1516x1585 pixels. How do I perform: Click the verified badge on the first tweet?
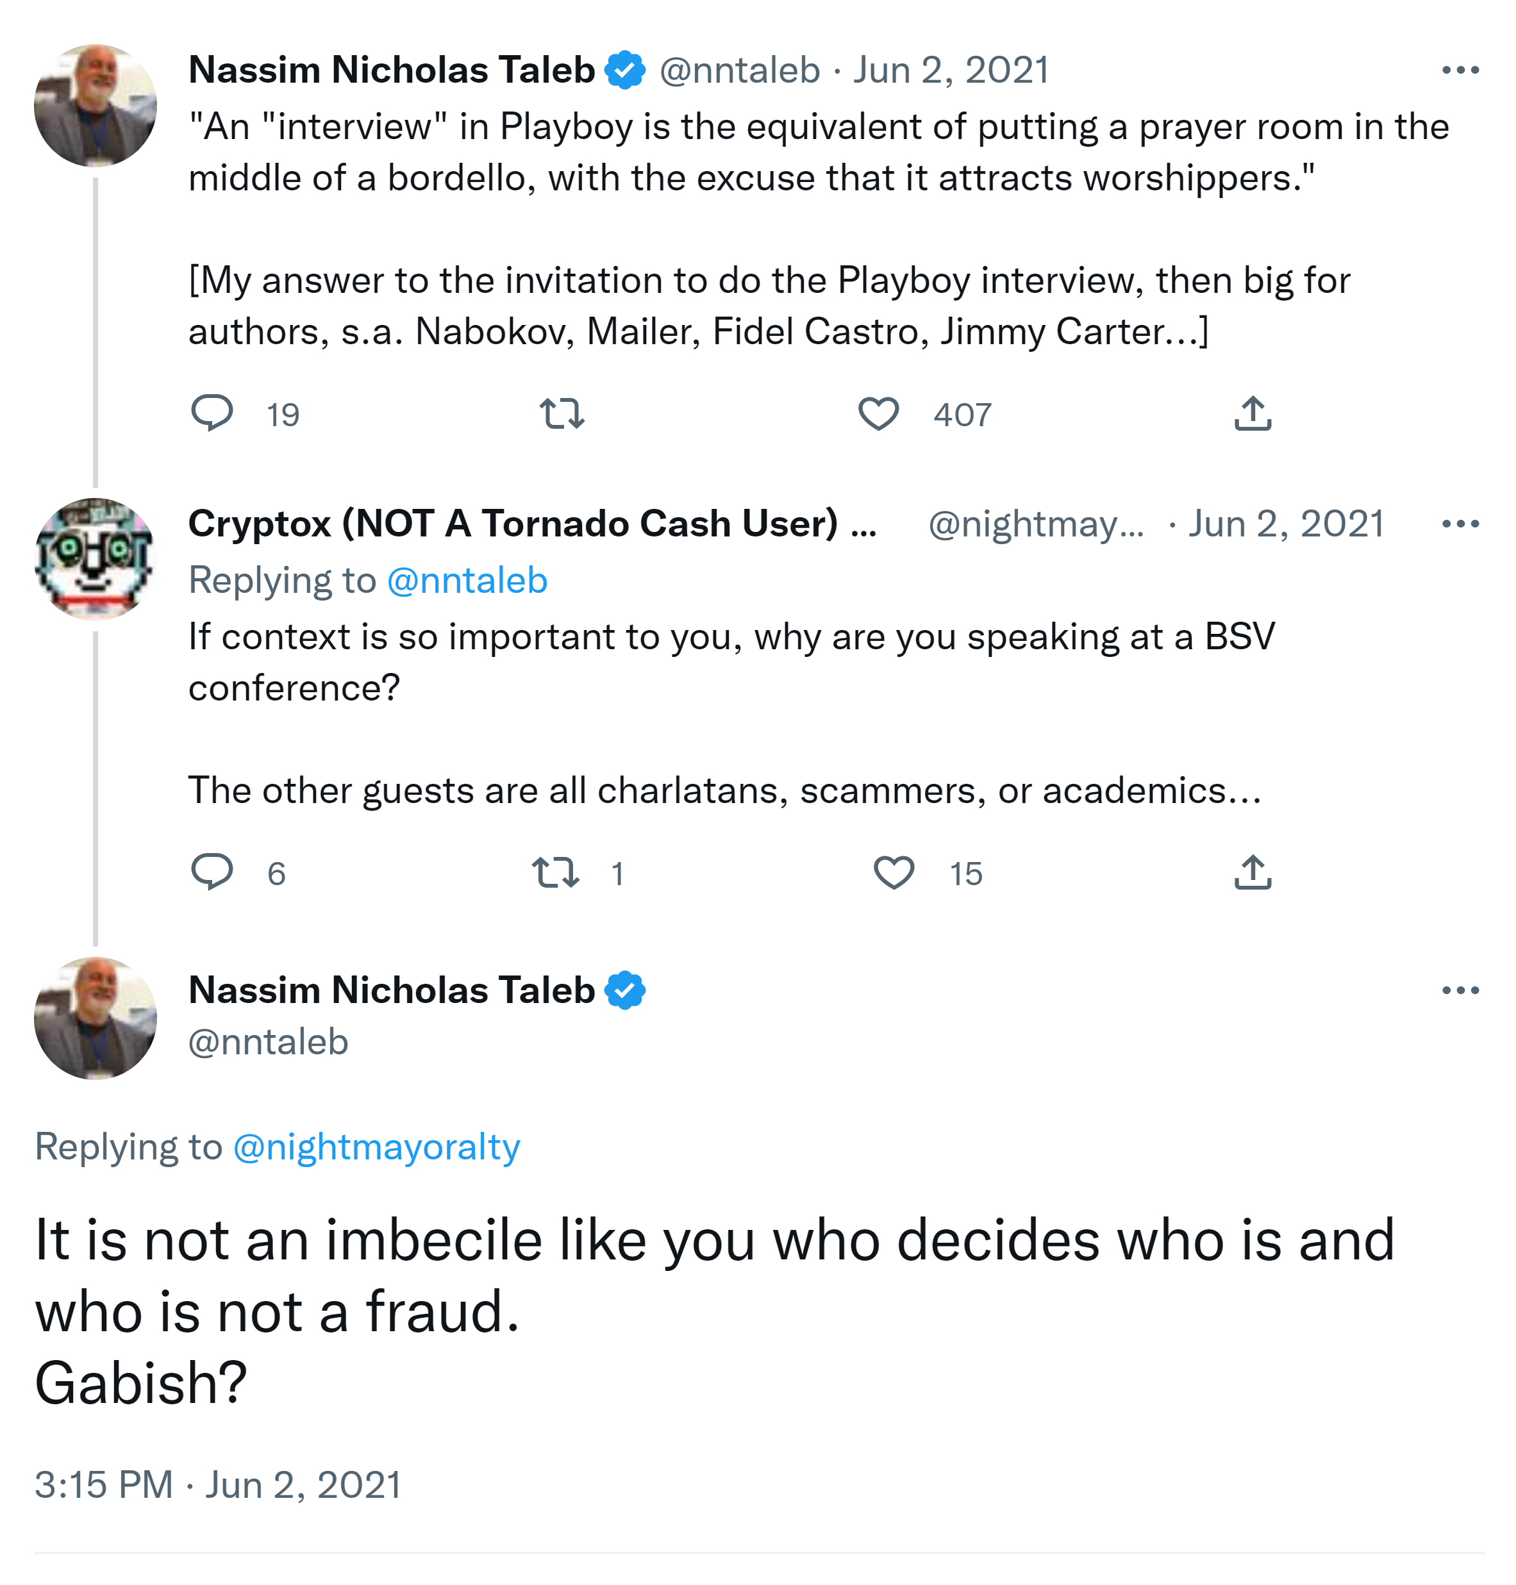(624, 71)
